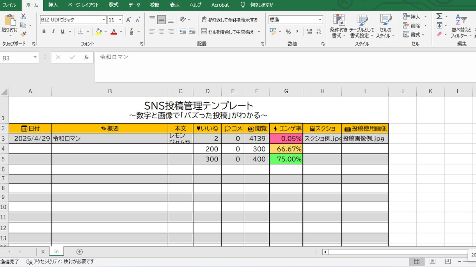Open テーブルとして書式設定 menu
476x267 pixels.
(362, 26)
